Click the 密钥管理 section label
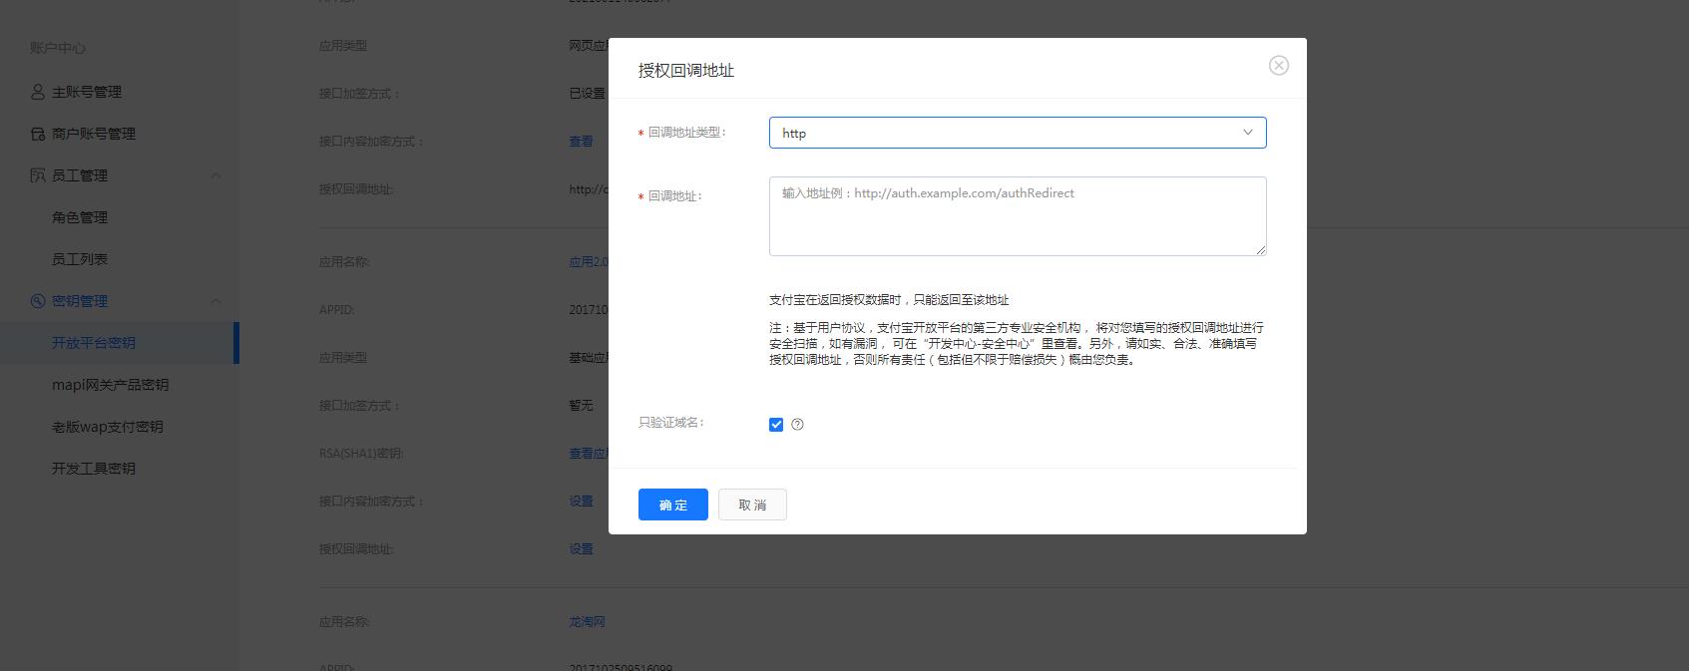 click(80, 301)
